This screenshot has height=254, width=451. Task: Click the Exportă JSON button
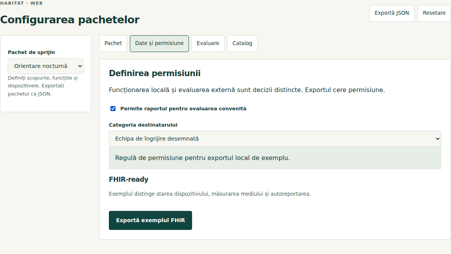pyautogui.click(x=392, y=13)
